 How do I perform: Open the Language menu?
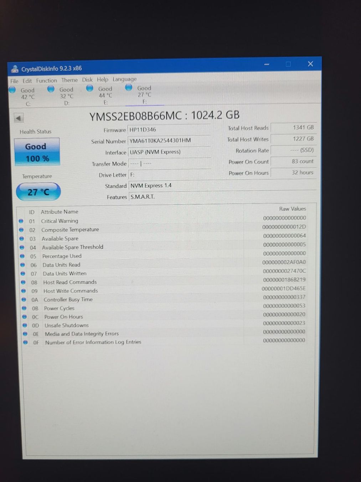pyautogui.click(x=124, y=79)
